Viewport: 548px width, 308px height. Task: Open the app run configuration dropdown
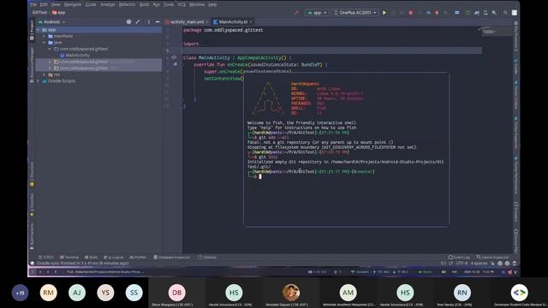pyautogui.click(x=317, y=13)
